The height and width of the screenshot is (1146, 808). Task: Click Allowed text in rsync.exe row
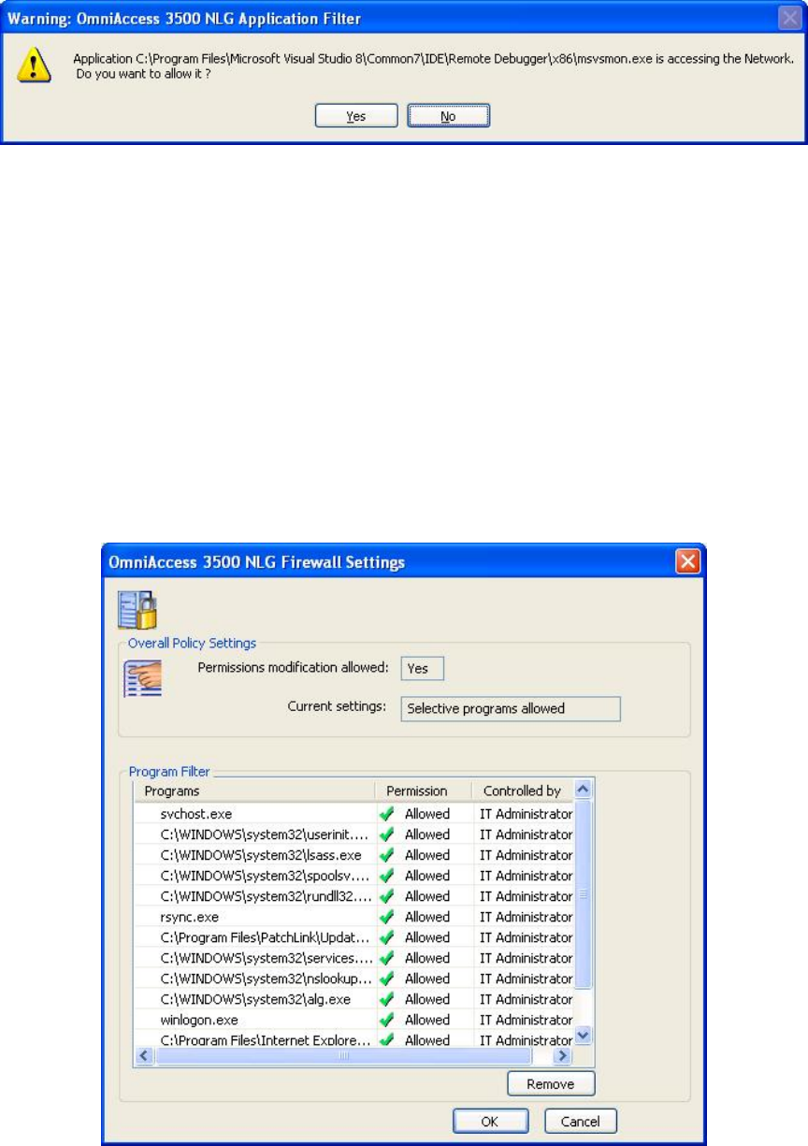click(426, 917)
